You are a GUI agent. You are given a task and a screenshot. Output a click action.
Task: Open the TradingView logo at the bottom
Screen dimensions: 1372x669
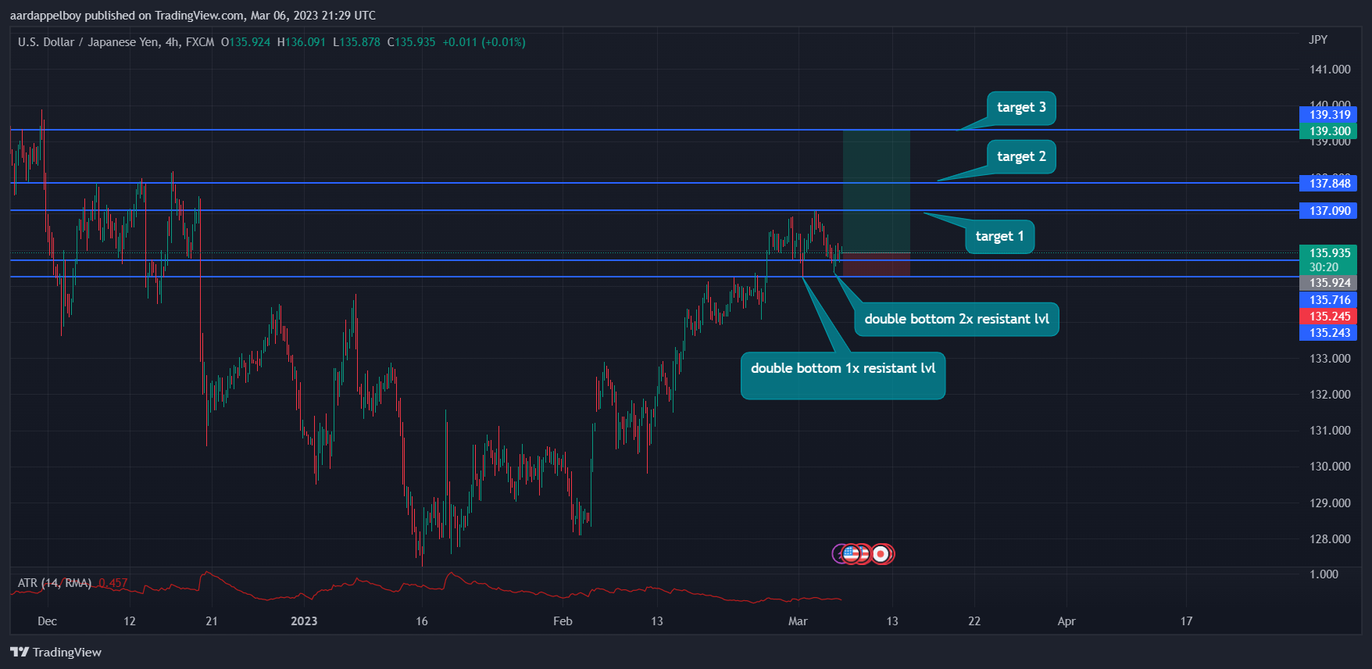(55, 652)
